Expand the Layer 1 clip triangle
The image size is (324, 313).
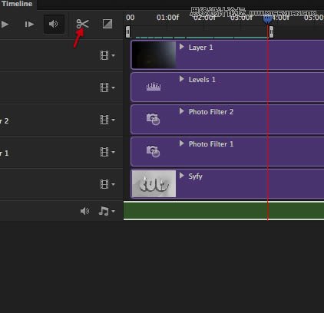182,47
